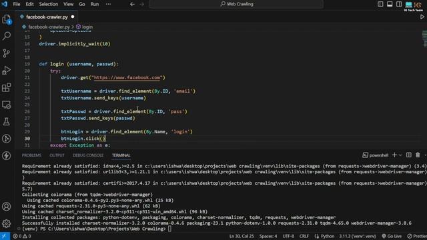427x240 pixels.
Task: Click the 'def login' function definition text
Action: point(79,64)
